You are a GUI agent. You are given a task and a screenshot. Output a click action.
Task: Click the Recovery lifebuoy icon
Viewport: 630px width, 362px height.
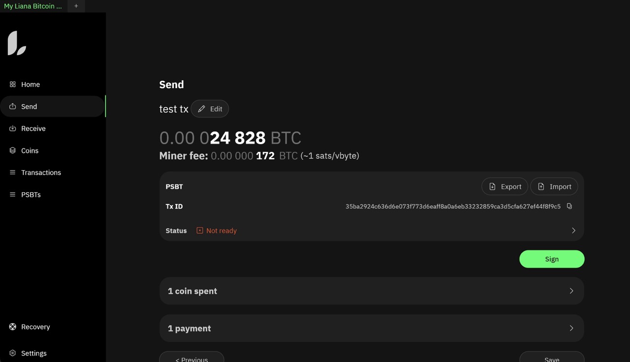13,327
